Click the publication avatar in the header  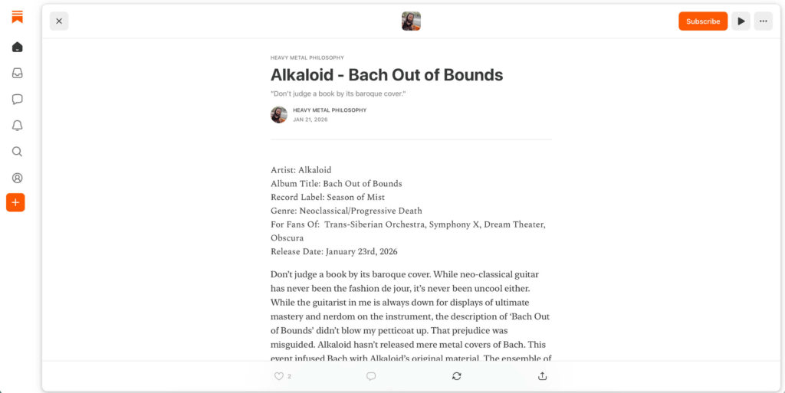point(411,21)
